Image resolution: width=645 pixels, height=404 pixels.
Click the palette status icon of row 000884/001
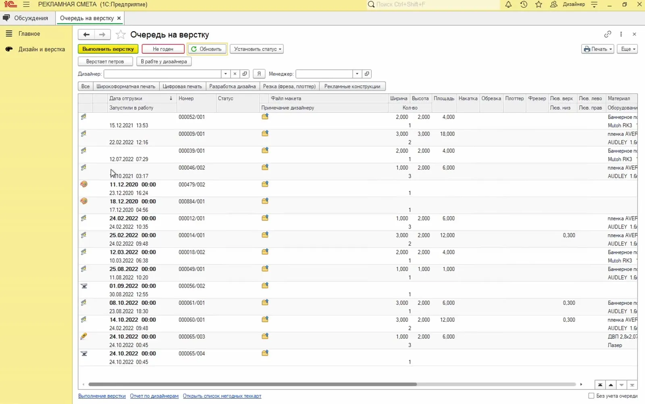point(84,201)
